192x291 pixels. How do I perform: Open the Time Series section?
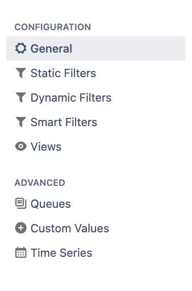coord(96,253)
